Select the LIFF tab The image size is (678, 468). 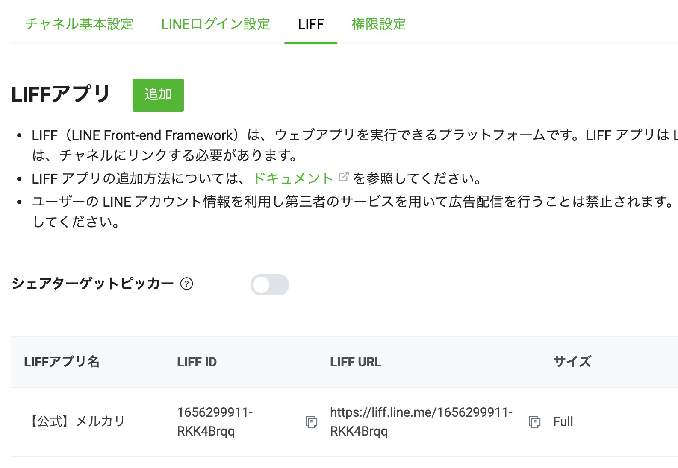tap(311, 24)
